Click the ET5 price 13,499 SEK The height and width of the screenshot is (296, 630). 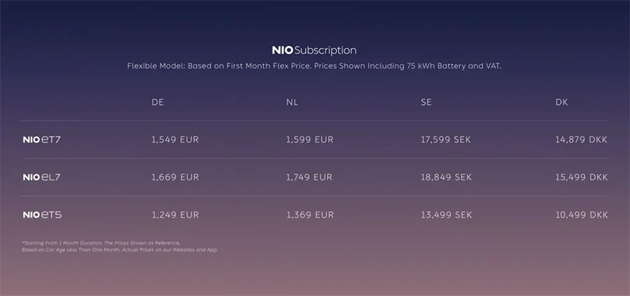coord(447,215)
